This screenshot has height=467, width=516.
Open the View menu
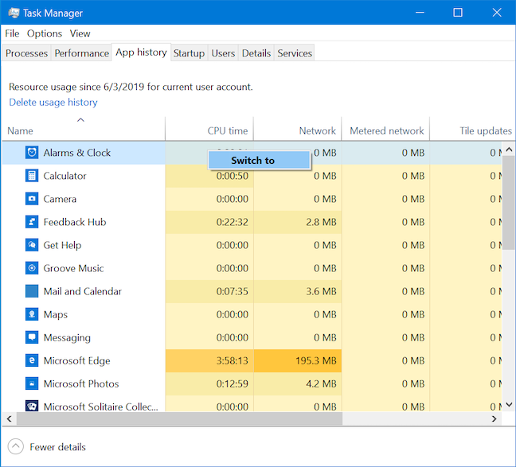coord(80,33)
